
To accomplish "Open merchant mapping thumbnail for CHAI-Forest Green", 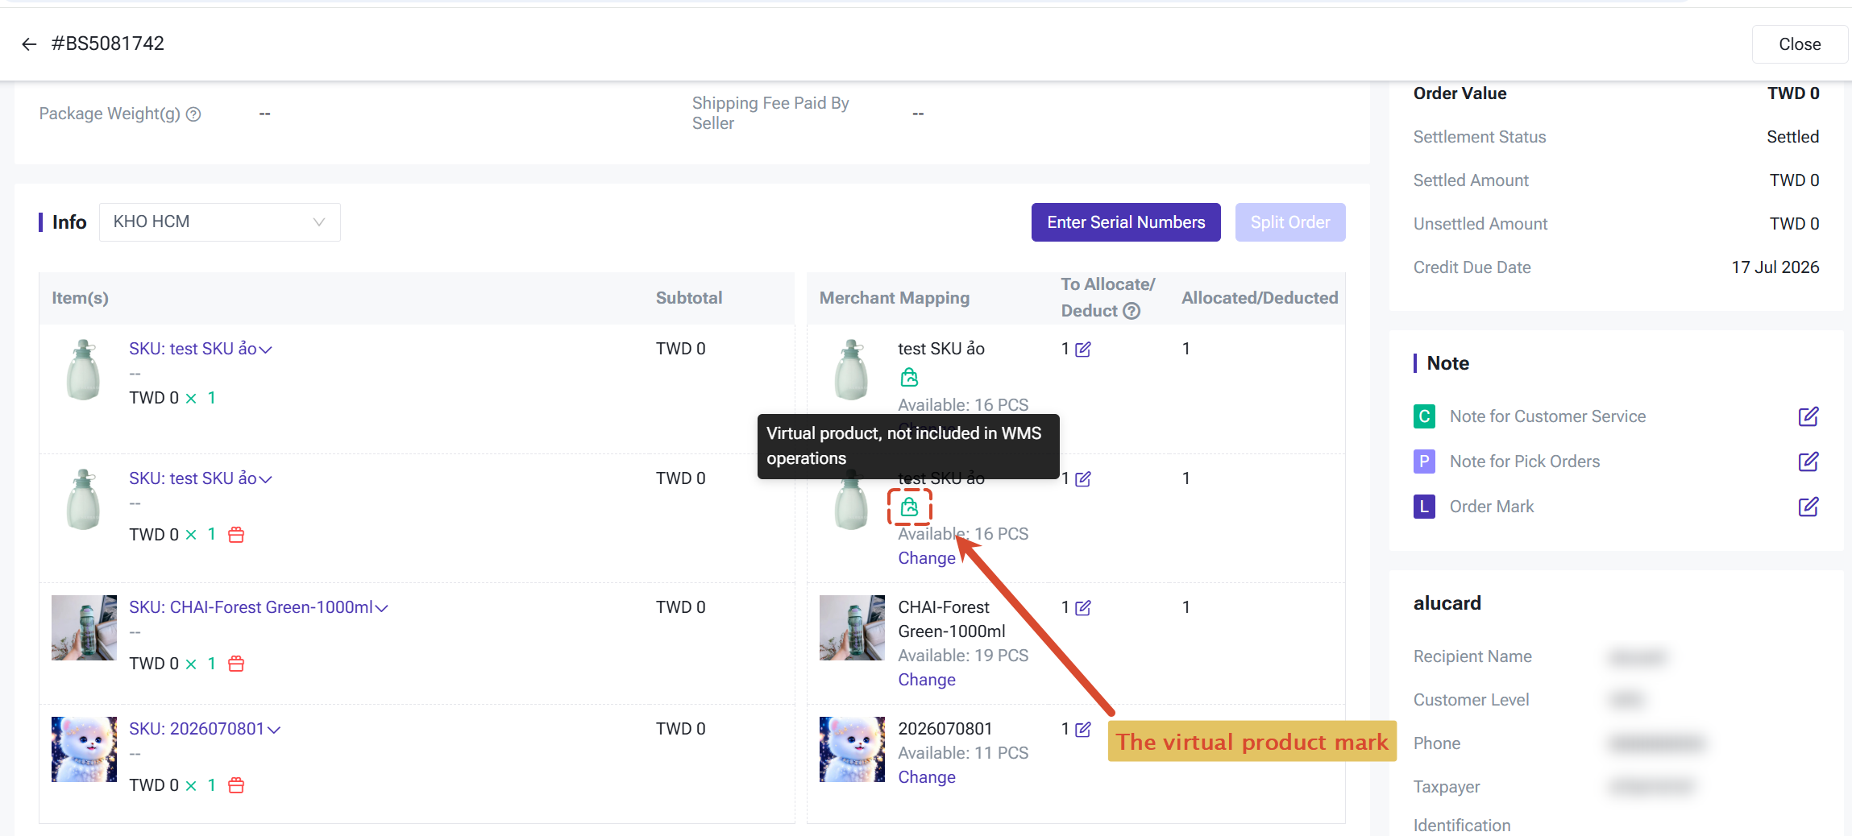I will 852,627.
